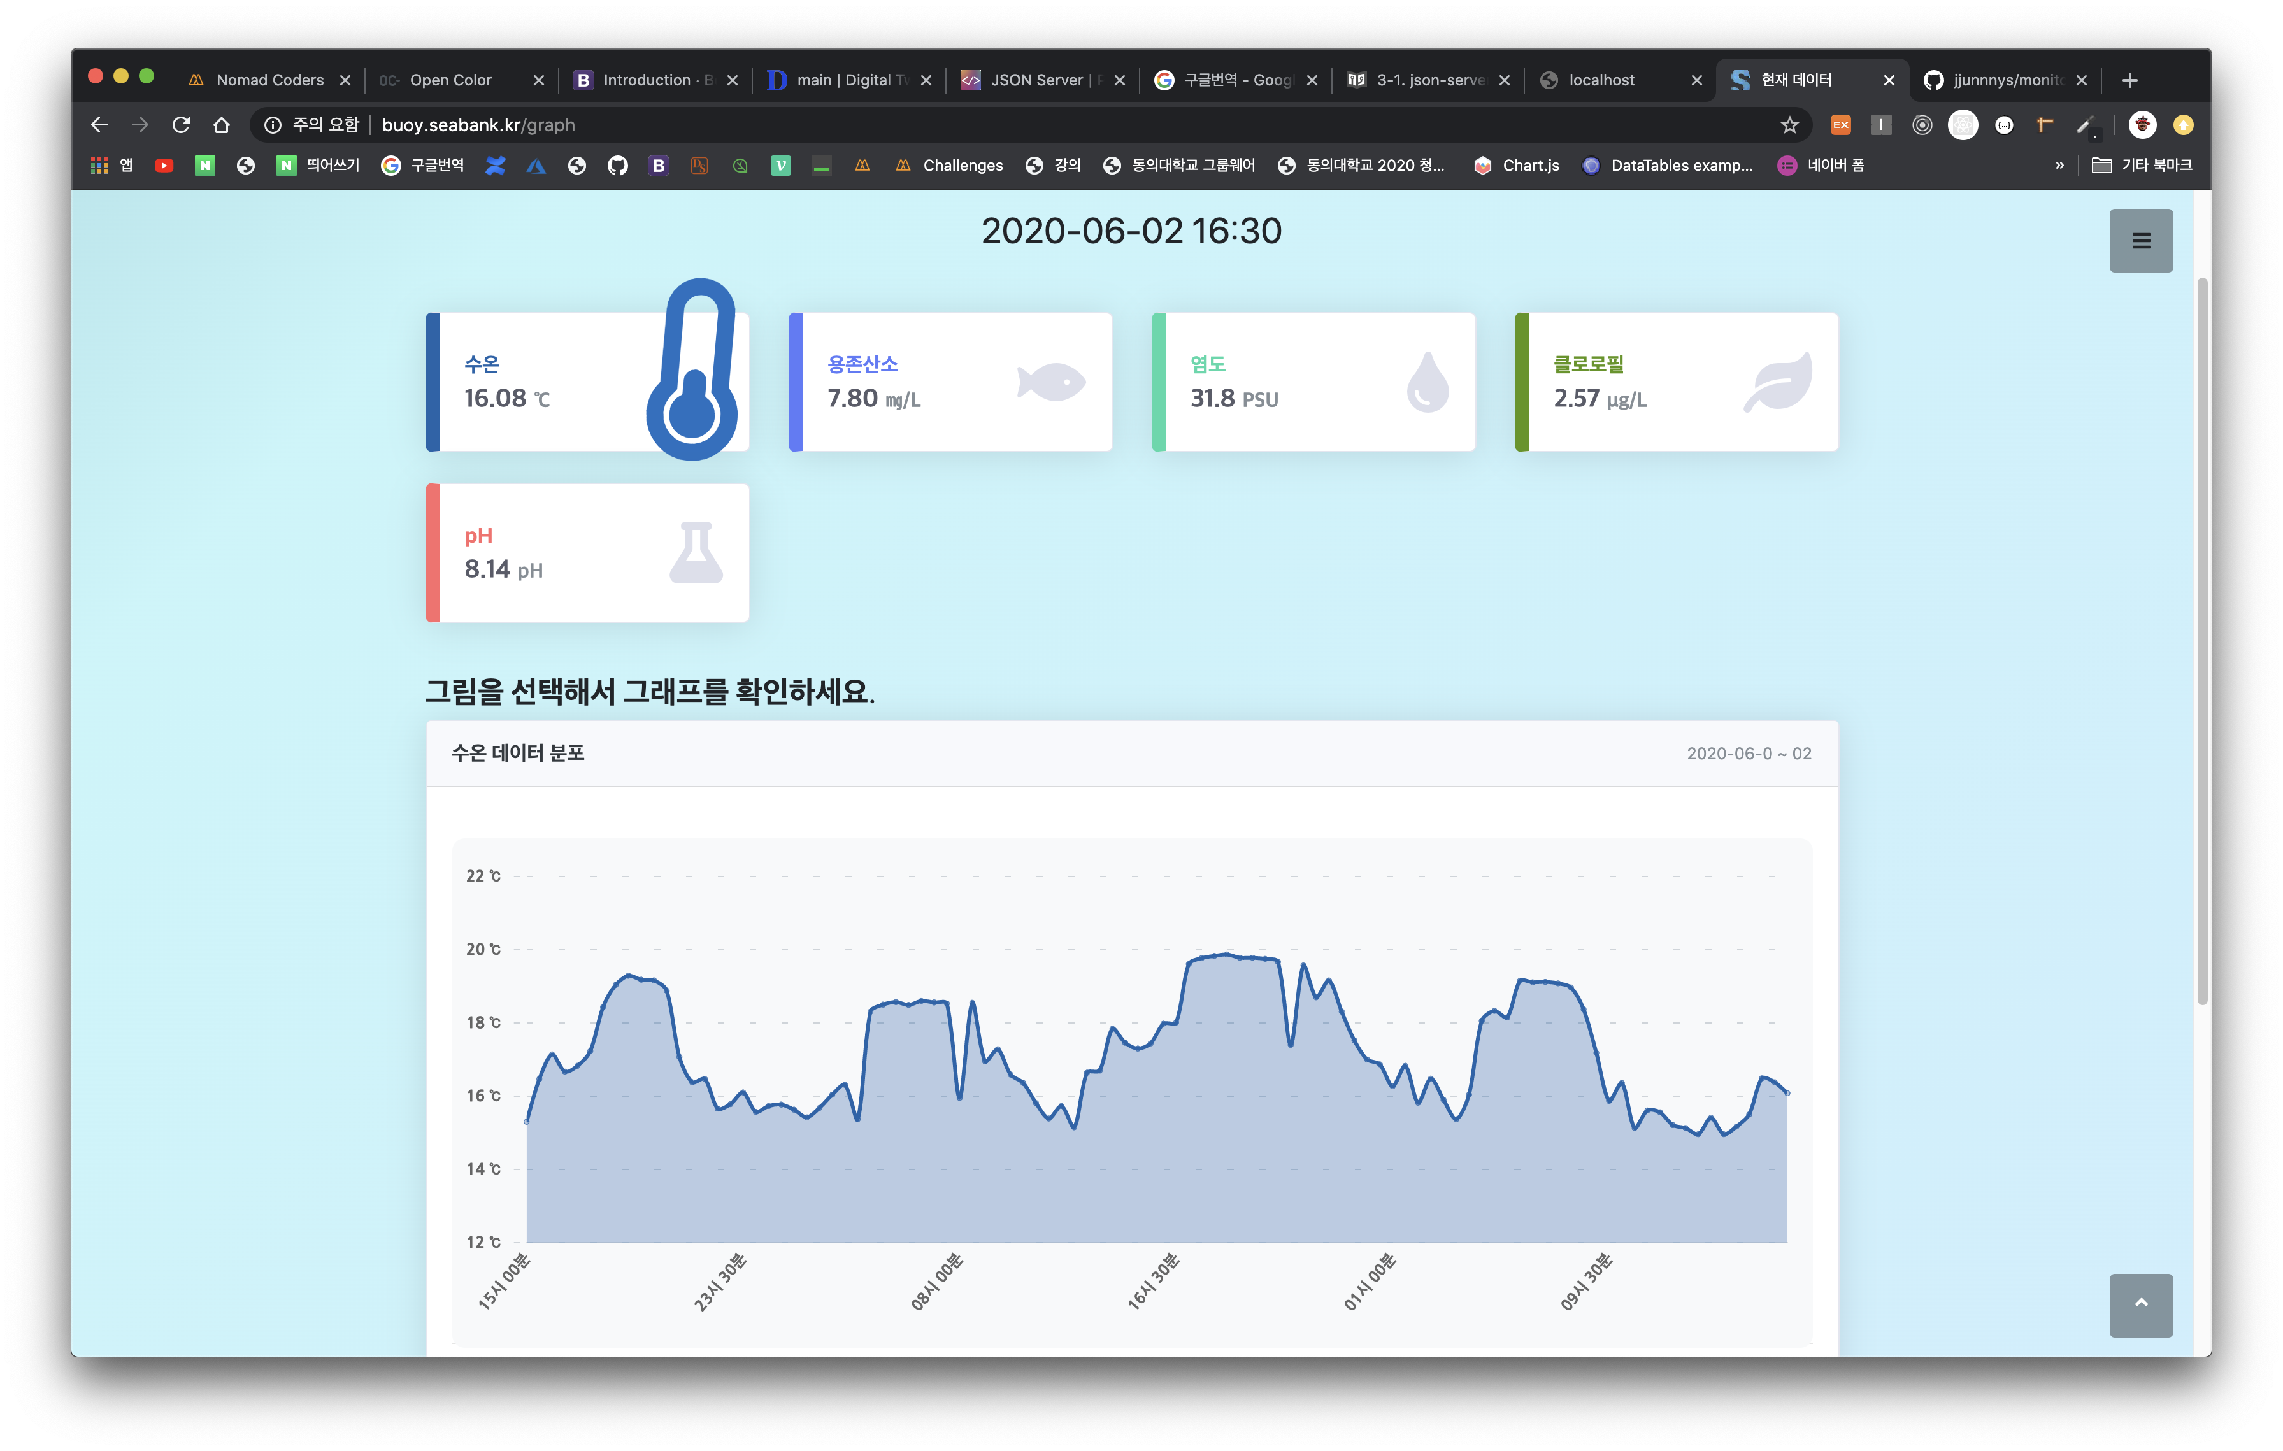2283x1451 pixels.
Task: Open the React DevTools extension icon
Action: (1963, 125)
